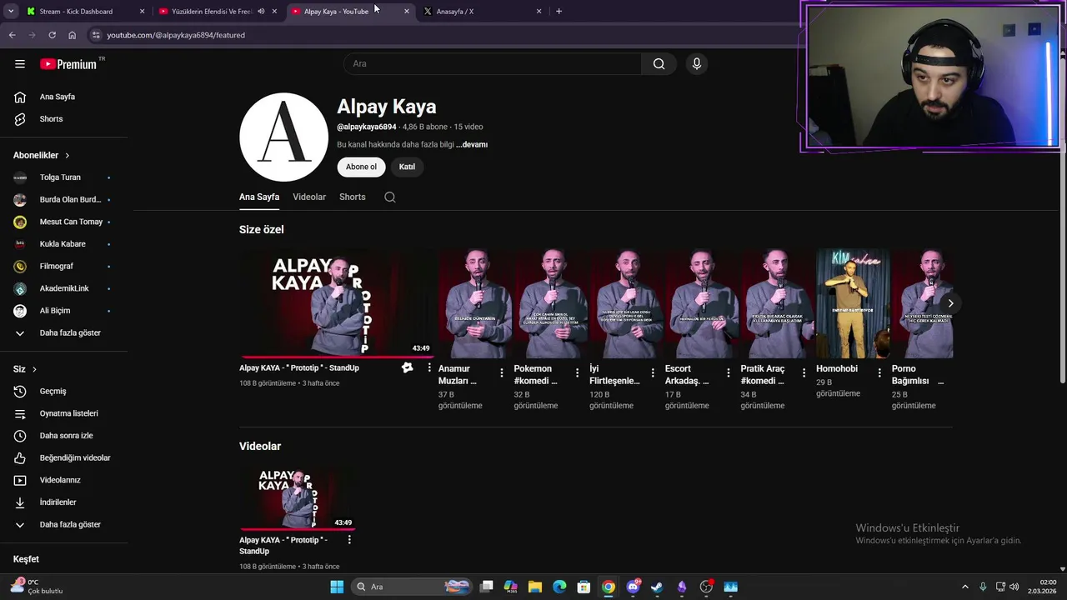1067x600 pixels.
Task: Go back with browser back arrow
Action: [13, 35]
